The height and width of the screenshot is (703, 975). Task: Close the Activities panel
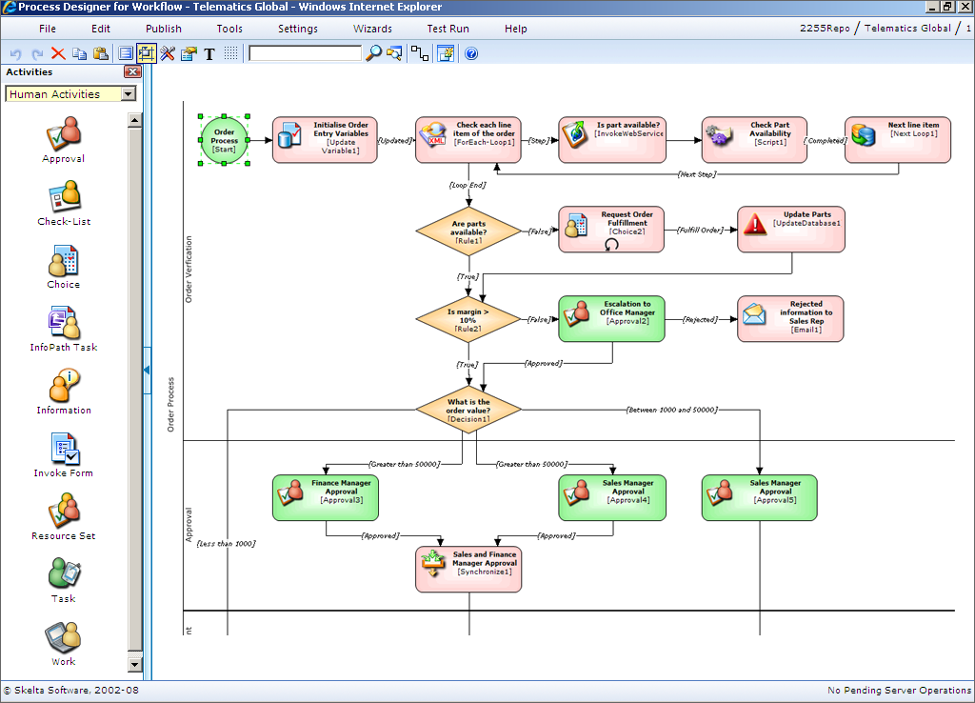pos(132,72)
